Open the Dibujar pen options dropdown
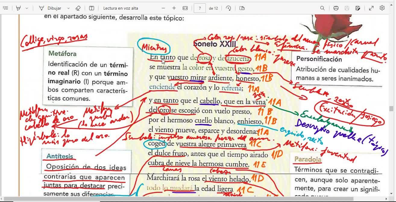The height and width of the screenshot is (202, 396). click(x=68, y=8)
